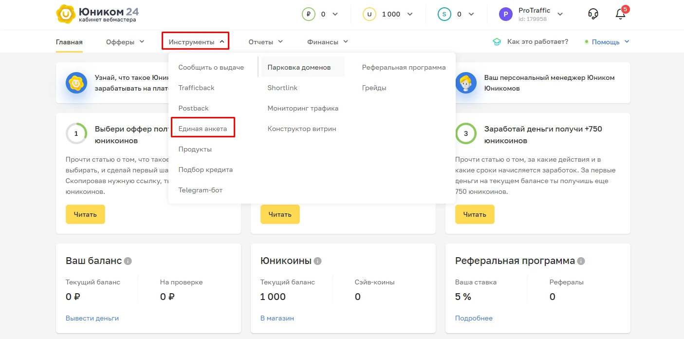Screen dimensions: 684x339
Task: Click the yellow mascot icon in the banner
Action: (76, 83)
